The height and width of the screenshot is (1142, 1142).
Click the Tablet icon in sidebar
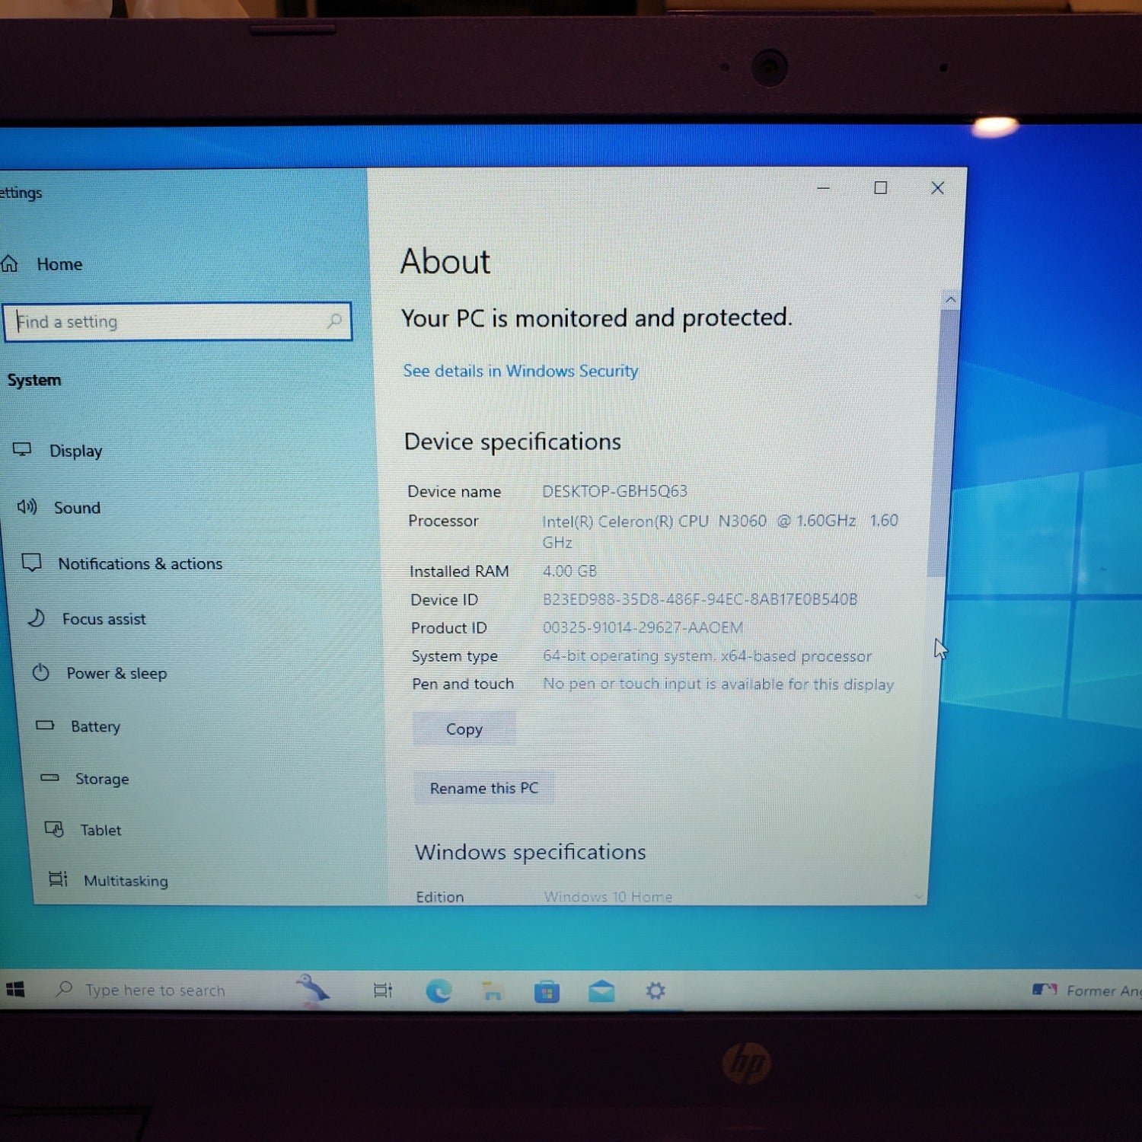54,828
